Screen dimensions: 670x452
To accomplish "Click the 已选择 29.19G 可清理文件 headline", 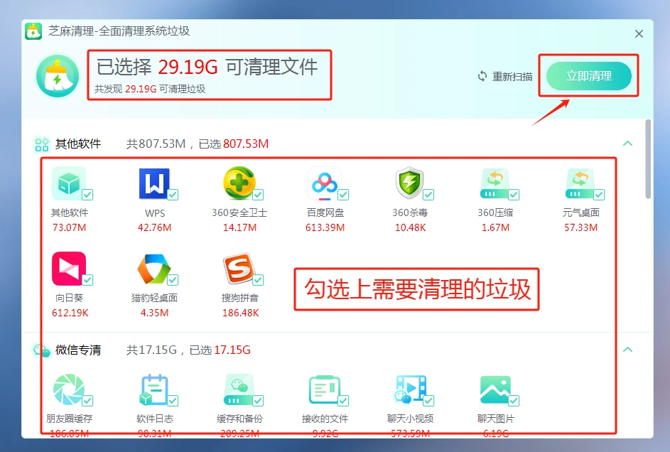I will (207, 67).
